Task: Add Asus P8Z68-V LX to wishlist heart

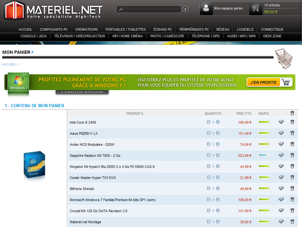Action: click(281, 133)
